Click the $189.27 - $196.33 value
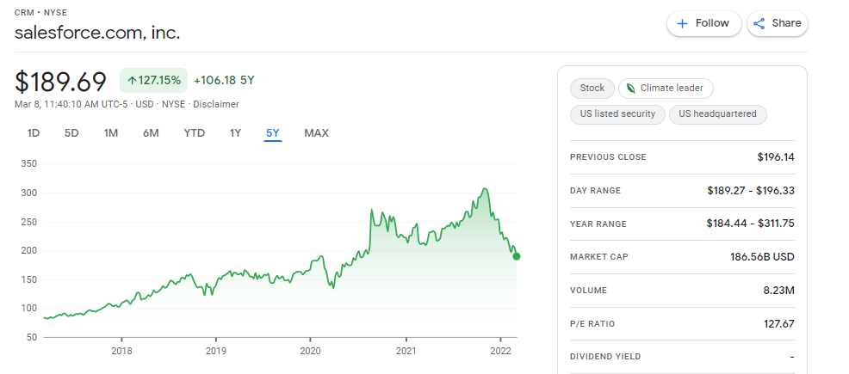This screenshot has width=849, height=374. click(x=751, y=191)
